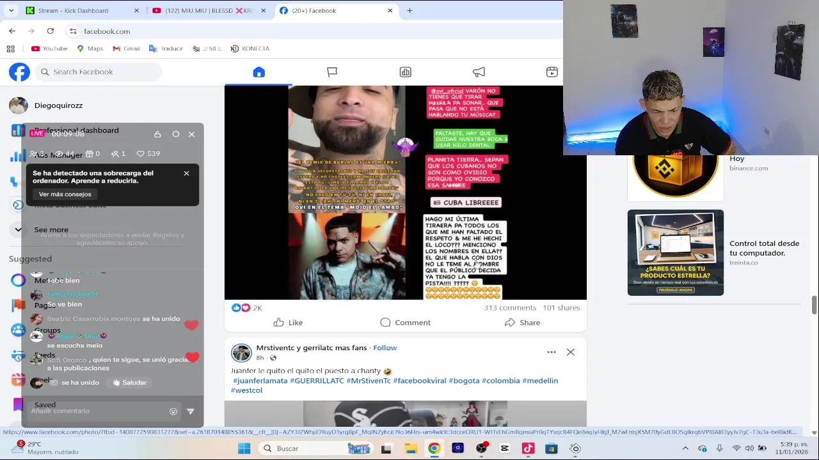Hide the Mrstiventc post with X
819x460 pixels.
pos(571,352)
